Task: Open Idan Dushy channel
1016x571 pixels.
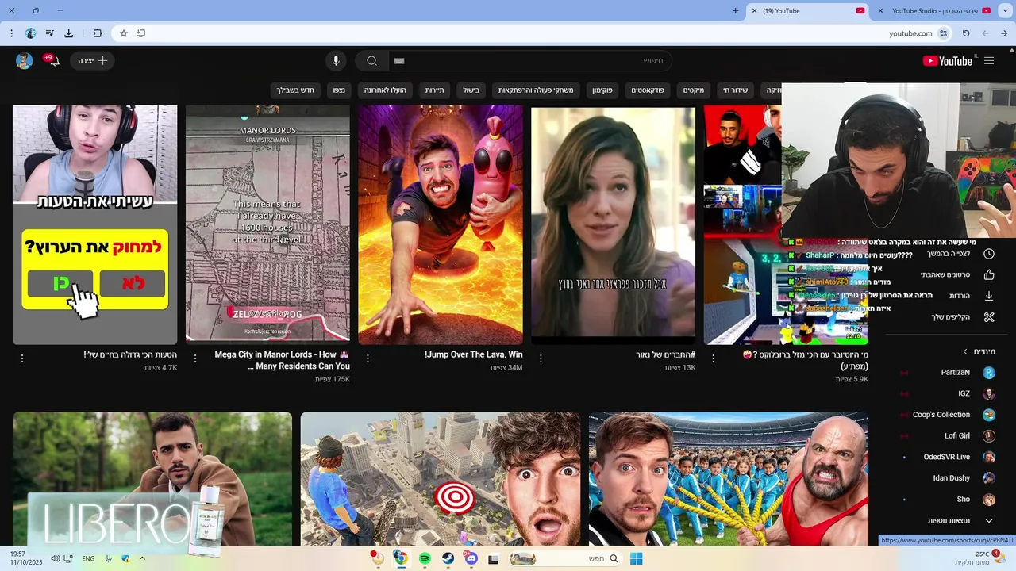Action: 948,478
